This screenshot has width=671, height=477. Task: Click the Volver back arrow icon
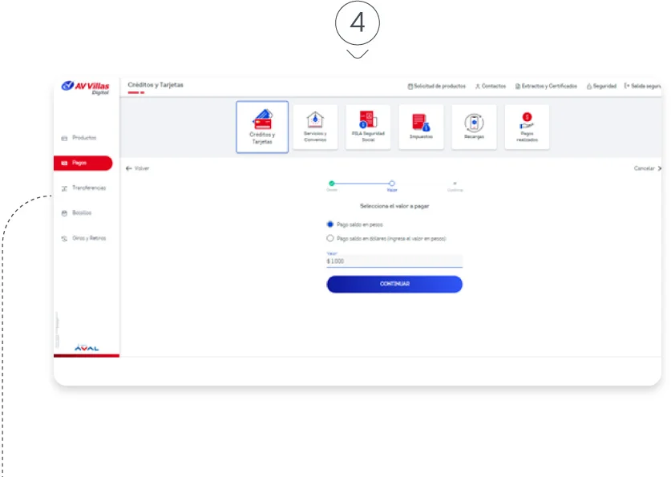(129, 168)
